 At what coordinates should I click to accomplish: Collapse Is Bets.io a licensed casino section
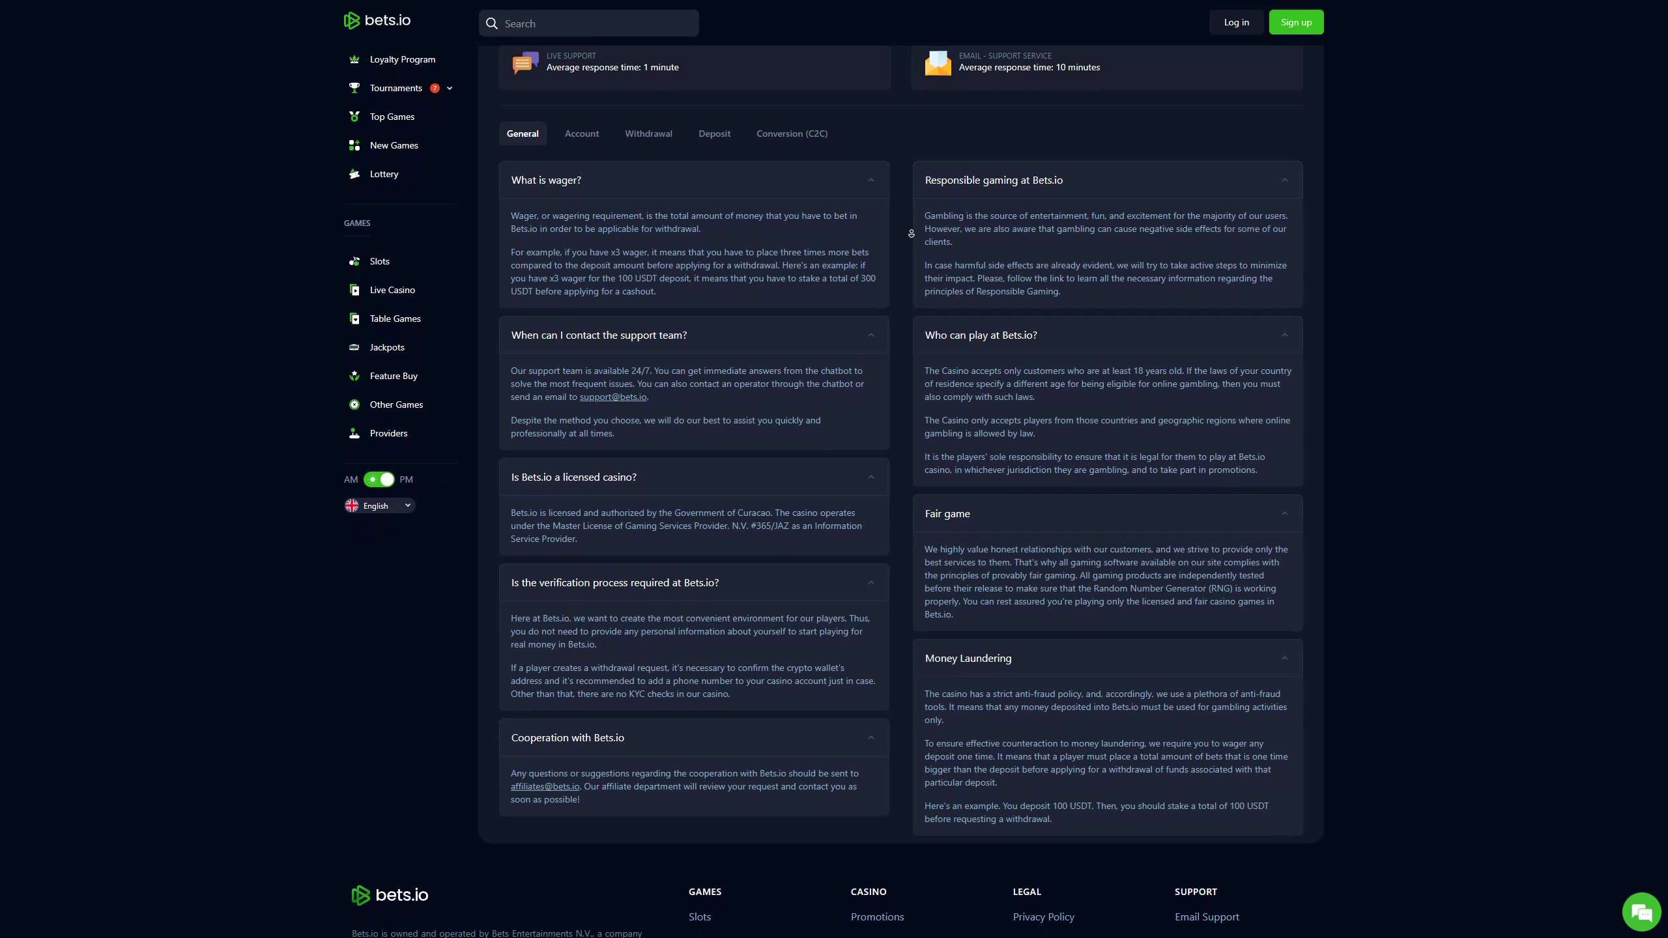click(871, 477)
